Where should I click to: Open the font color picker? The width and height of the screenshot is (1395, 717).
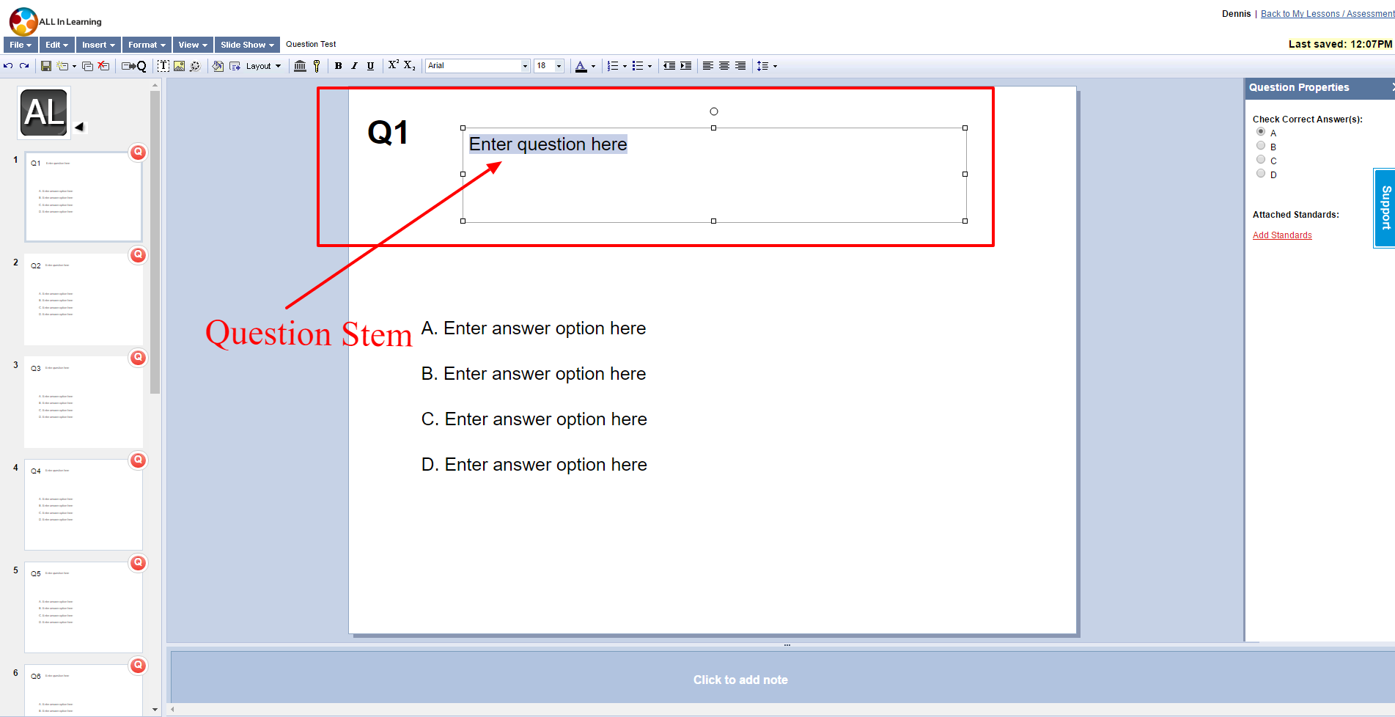593,66
